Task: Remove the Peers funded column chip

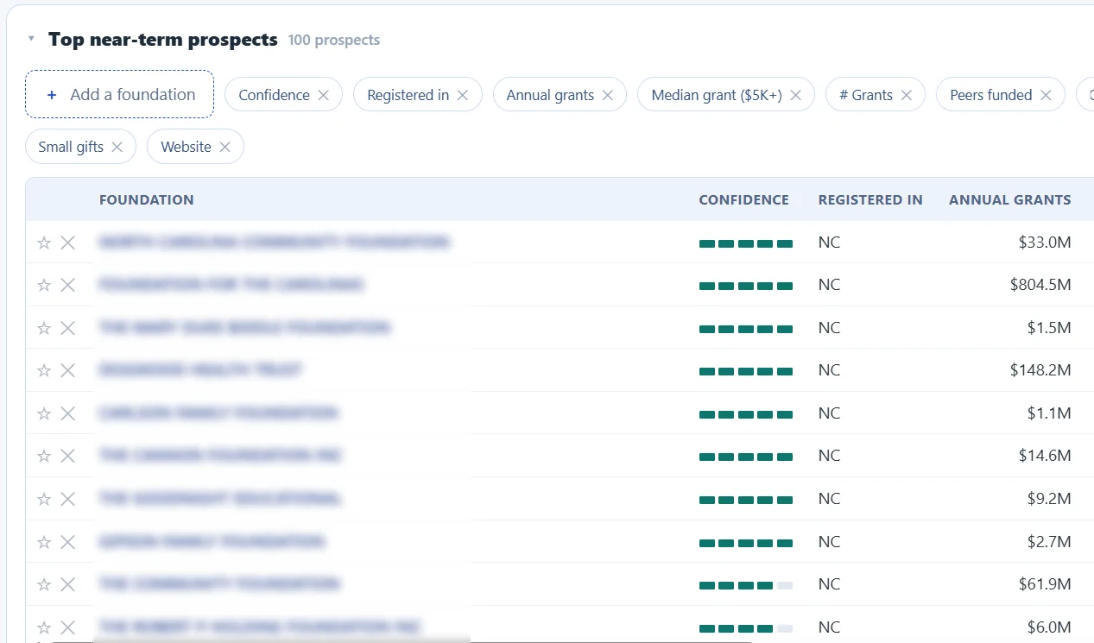Action: click(x=1047, y=95)
